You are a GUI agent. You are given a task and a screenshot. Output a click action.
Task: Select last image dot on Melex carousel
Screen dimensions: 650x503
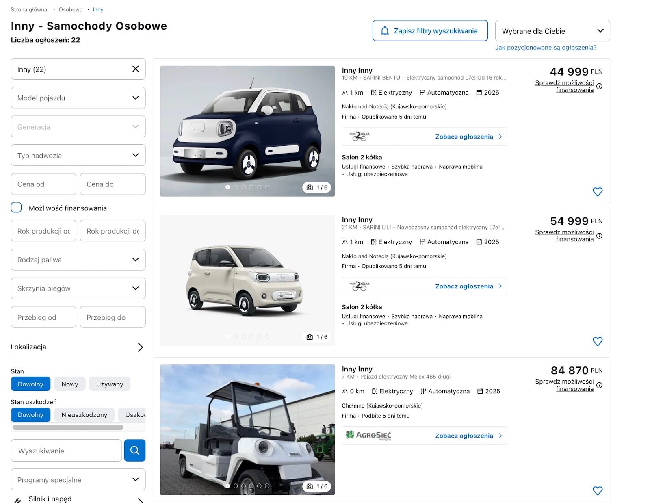[267, 486]
